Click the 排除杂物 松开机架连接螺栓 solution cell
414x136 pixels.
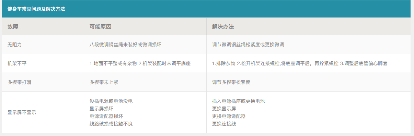click(309, 63)
